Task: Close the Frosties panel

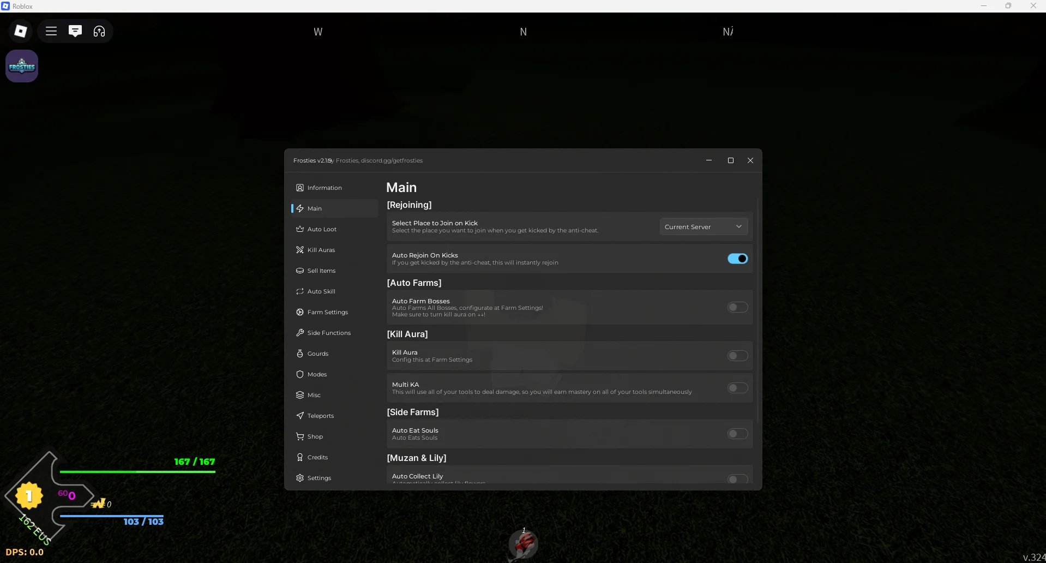Action: pos(750,160)
